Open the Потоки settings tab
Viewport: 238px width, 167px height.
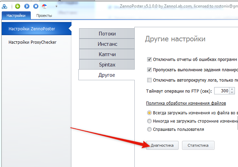click(107, 34)
